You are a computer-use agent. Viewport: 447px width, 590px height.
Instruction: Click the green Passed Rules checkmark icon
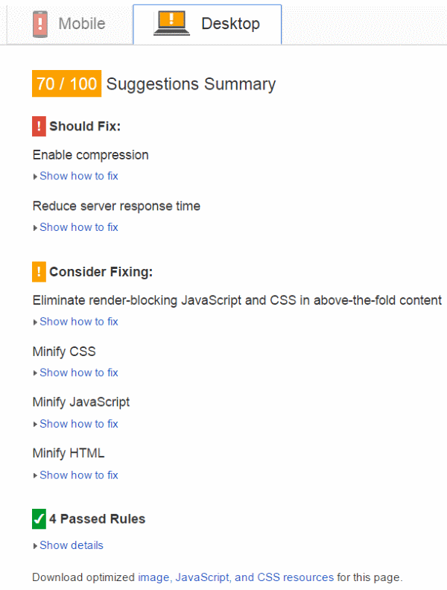coord(39,519)
